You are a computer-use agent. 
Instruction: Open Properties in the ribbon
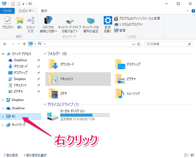8,23
